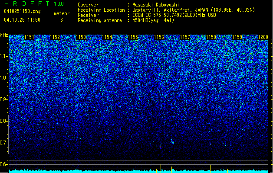Click the tall yellow power spike under 1156
The image size is (273, 173).
tap(161, 169)
